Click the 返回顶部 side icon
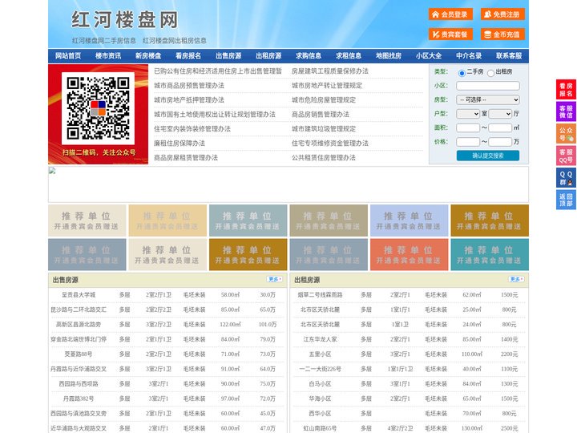This screenshot has width=577, height=433. tap(566, 200)
